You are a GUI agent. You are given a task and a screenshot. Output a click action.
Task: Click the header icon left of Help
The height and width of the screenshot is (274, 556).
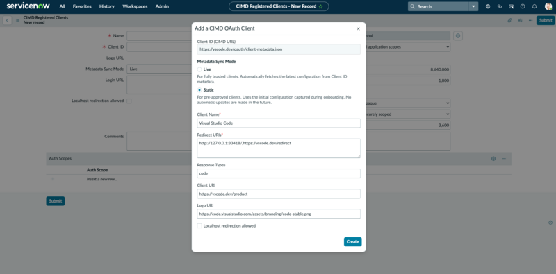point(511,6)
